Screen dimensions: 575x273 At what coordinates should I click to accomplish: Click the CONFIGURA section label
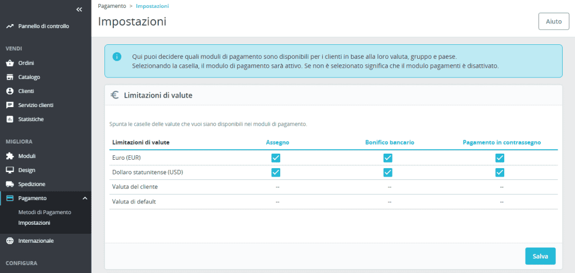(21, 263)
